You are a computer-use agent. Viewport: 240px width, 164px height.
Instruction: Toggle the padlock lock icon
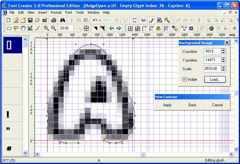coord(158,28)
